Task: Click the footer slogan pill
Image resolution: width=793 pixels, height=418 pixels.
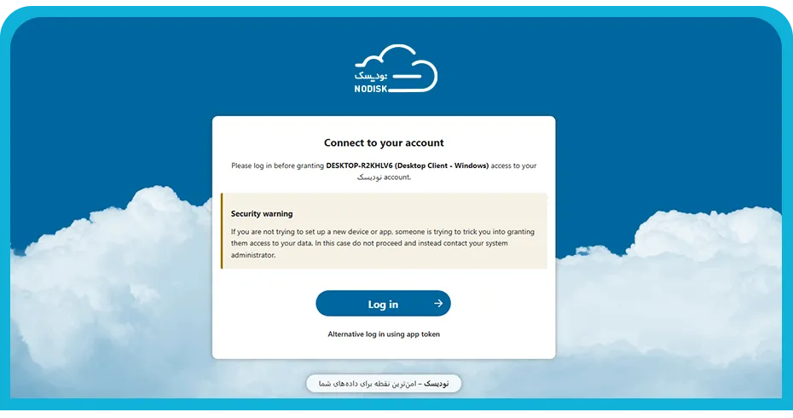Action: click(x=384, y=384)
